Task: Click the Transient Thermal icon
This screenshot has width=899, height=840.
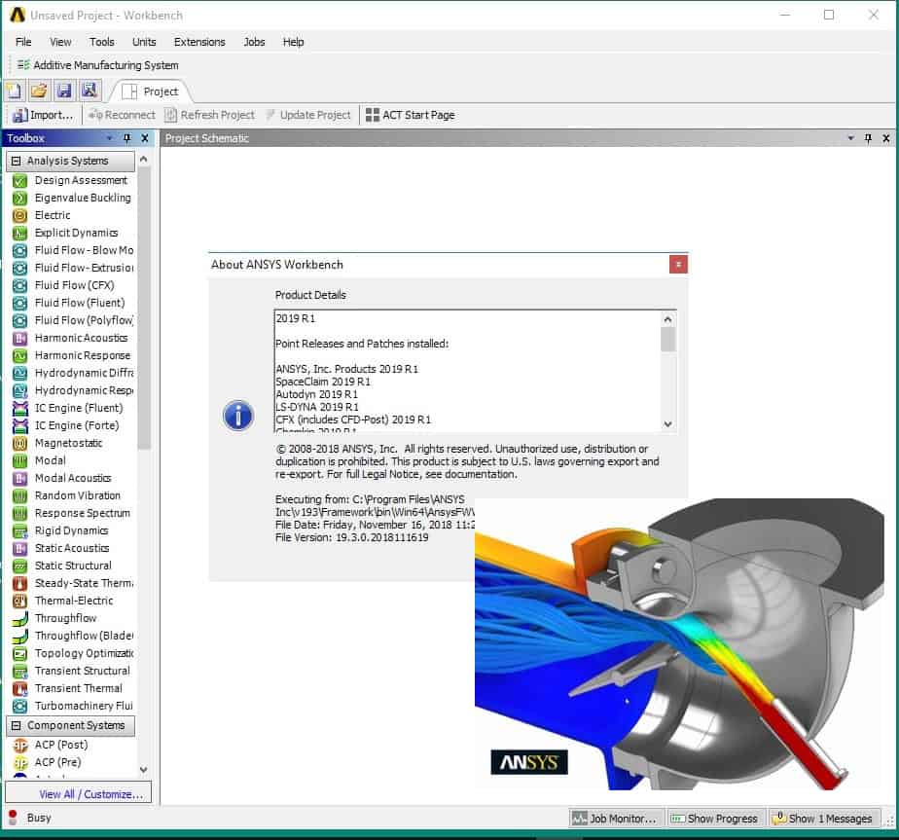Action: pos(20,688)
